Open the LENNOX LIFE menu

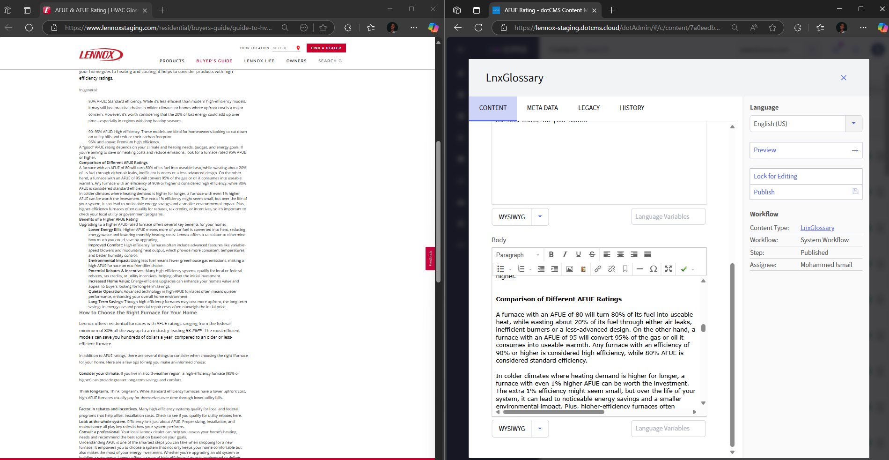point(259,61)
